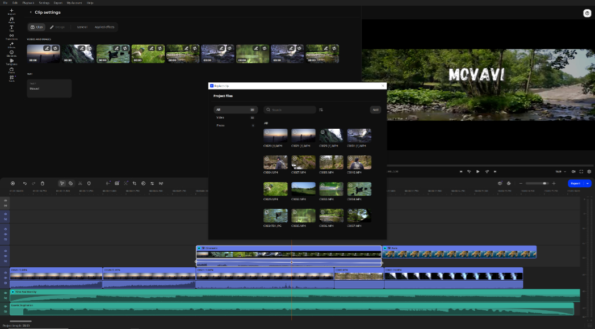Sort project files in Replace clip dialog
Image resolution: width=595 pixels, height=329 pixels.
[x=321, y=110]
